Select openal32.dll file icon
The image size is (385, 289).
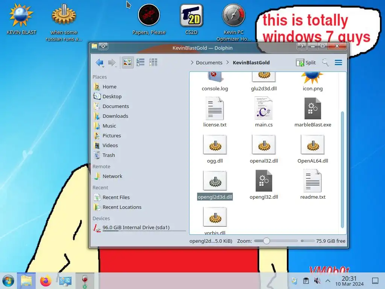(264, 144)
